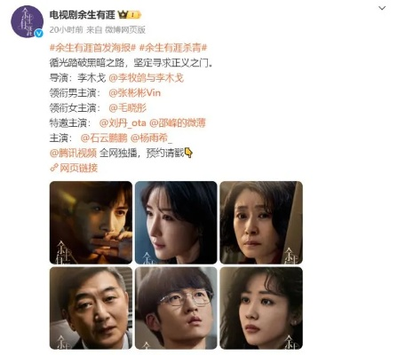Expand the post options chevron menu
This screenshot has width=398, height=355.
click(x=382, y=8)
